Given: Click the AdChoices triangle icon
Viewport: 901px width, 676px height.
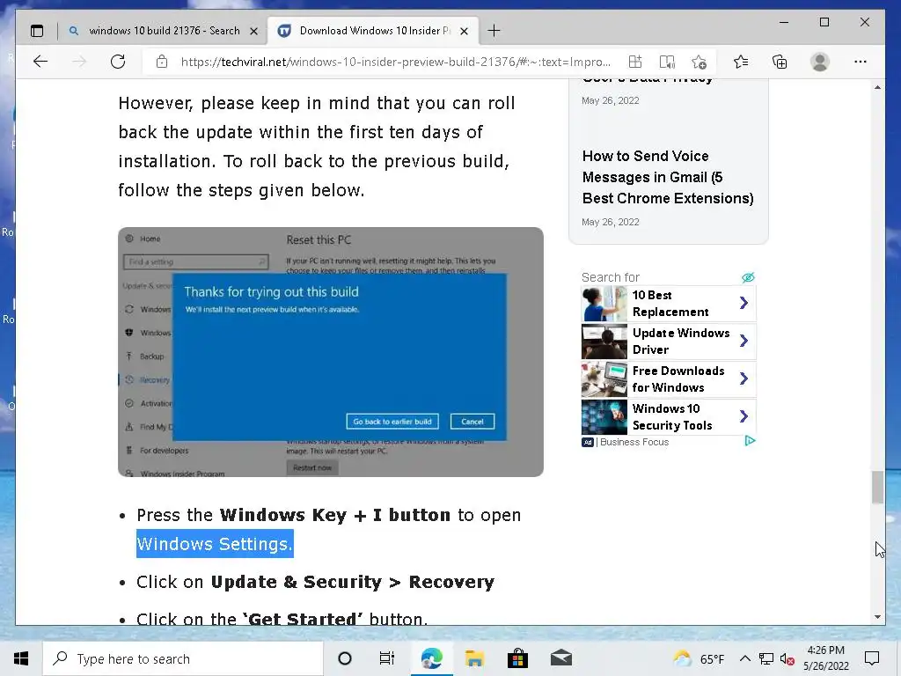Looking at the screenshot, I should pyautogui.click(x=750, y=441).
